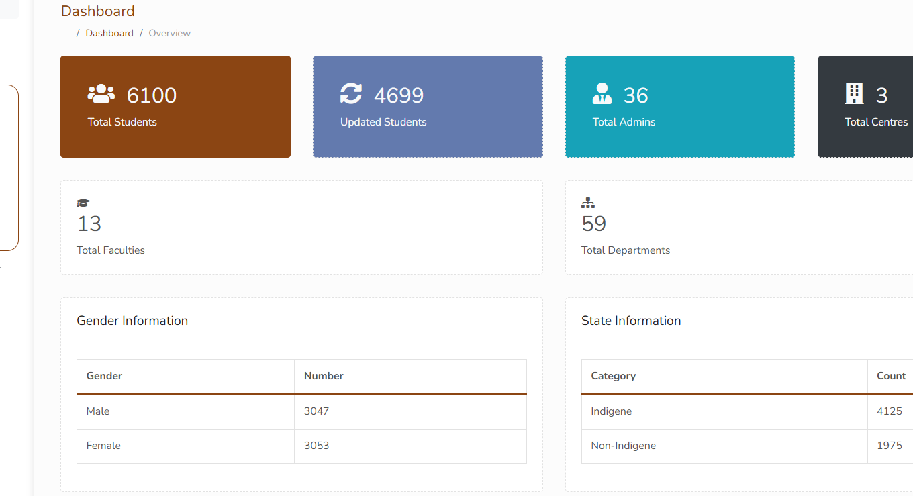The height and width of the screenshot is (496, 913).
Task: Click the Total Students group icon
Action: click(x=101, y=94)
